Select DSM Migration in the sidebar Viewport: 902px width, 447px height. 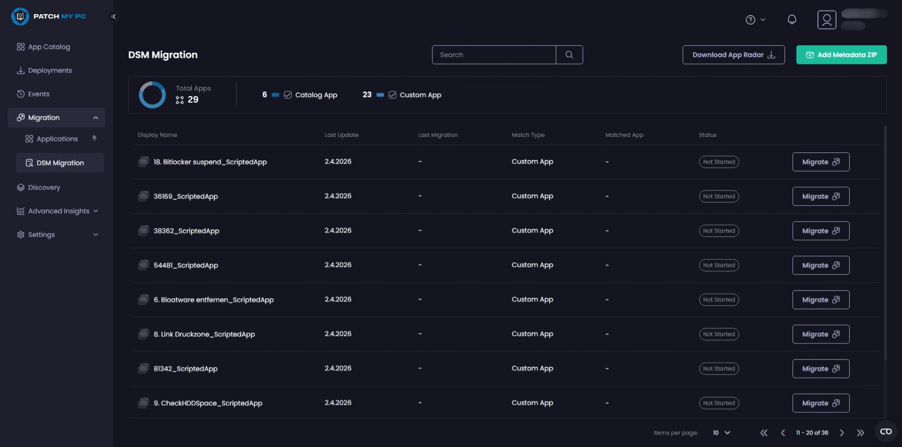tap(60, 163)
